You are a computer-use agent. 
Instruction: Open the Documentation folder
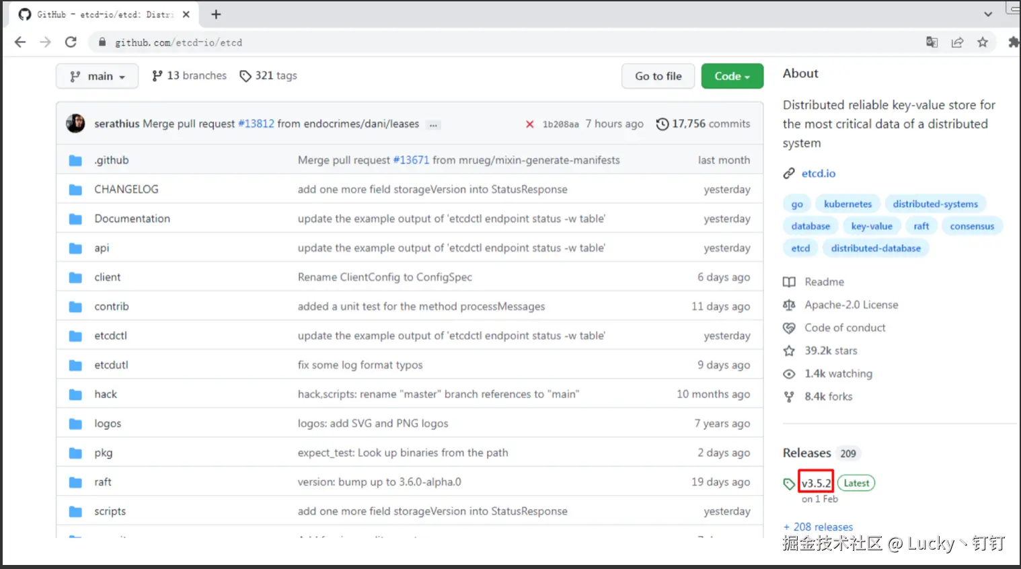[x=133, y=219]
